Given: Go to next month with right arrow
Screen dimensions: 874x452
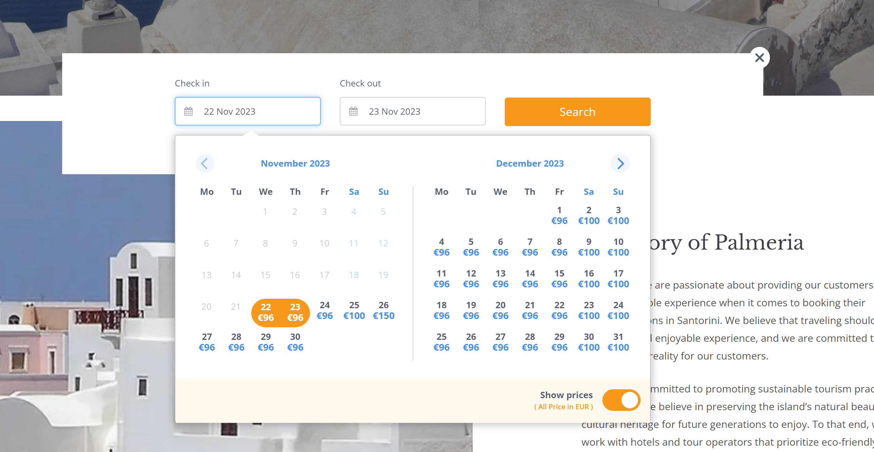Looking at the screenshot, I should click(620, 164).
